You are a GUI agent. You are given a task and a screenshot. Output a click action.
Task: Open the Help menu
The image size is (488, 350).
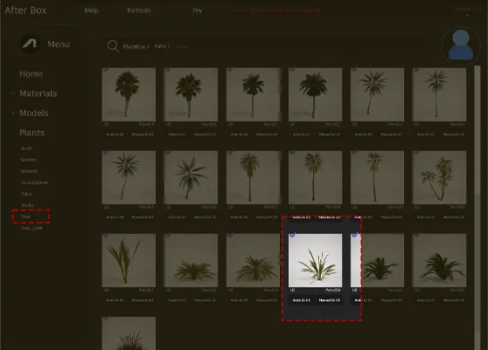pos(92,10)
